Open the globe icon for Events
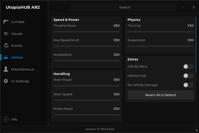Viewport: 199px width, 133px height. click(x=6, y=45)
